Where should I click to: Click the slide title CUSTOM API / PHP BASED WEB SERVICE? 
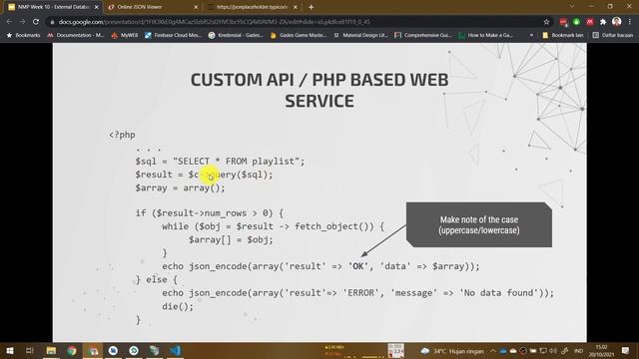(319, 91)
